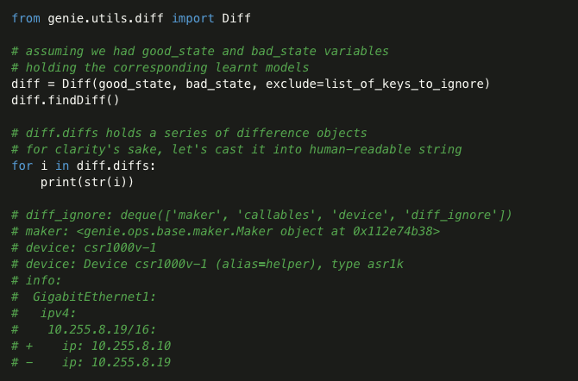Click the 'diff_ignore: deque' comment line
This screenshot has width=578, height=381.
tap(261, 215)
